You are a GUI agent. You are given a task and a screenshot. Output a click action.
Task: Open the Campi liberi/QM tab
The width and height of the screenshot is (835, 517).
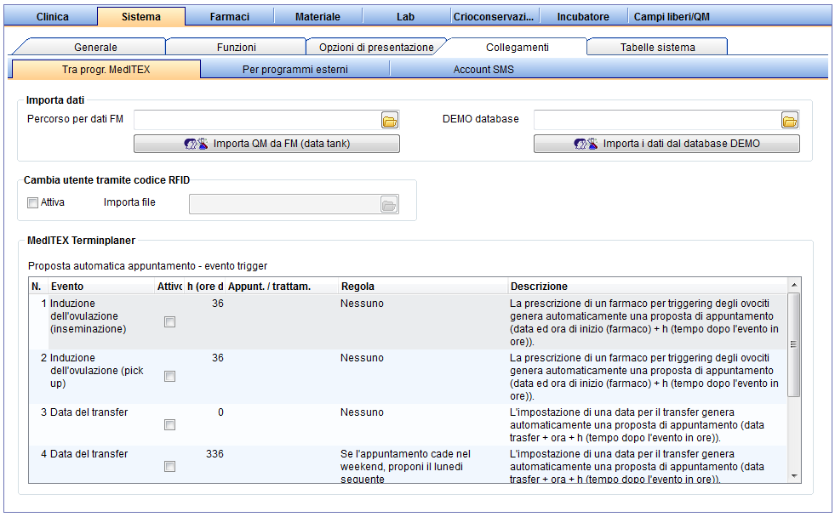(672, 16)
